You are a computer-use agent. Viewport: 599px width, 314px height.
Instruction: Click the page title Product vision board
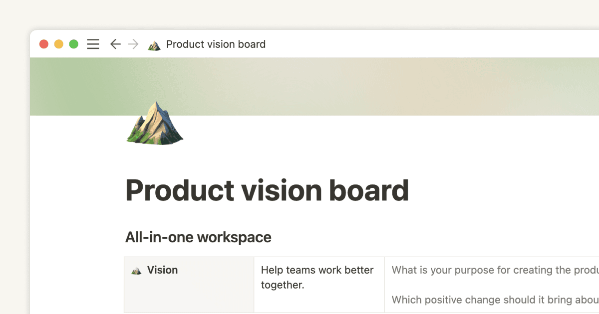coord(267,190)
